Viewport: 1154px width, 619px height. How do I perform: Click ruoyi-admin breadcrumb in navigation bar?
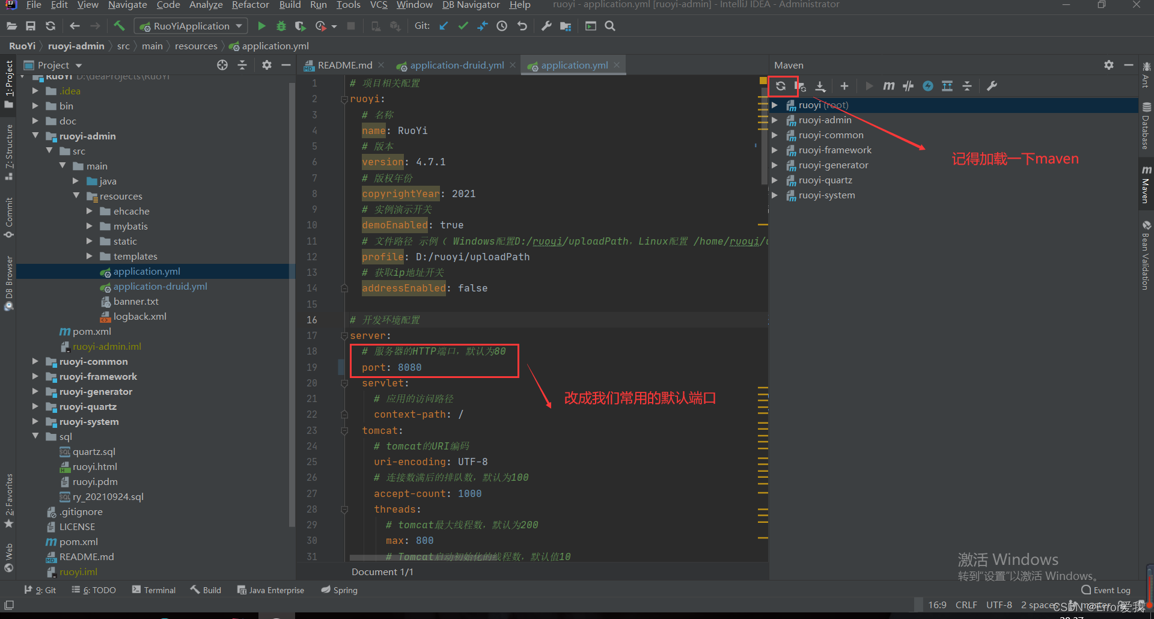coord(76,46)
